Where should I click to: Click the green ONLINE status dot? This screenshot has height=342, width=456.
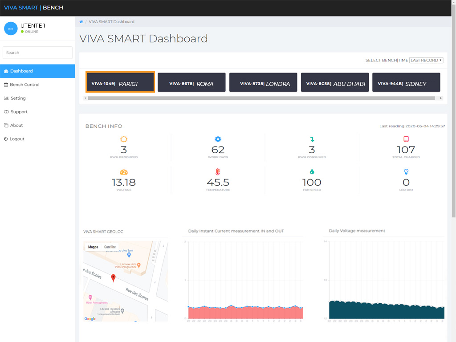coord(22,32)
